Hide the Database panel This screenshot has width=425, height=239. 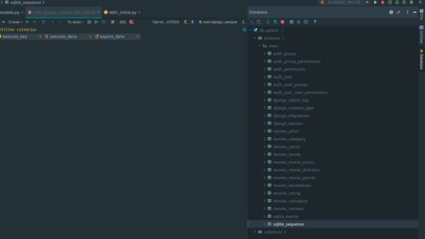pyautogui.click(x=414, y=12)
